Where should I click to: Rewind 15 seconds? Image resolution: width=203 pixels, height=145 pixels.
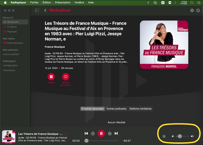coord(93,133)
